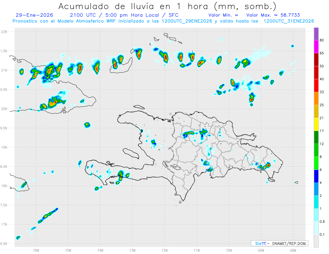Click the 73W longitude label
This screenshot has height=254, width=329.
click(x=132, y=250)
